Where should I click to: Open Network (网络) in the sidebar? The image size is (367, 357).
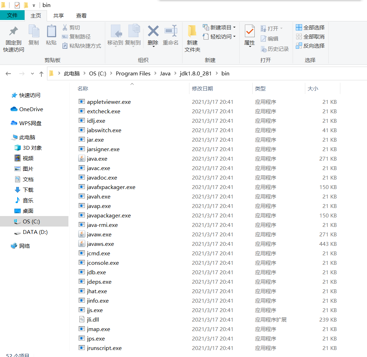pos(25,246)
